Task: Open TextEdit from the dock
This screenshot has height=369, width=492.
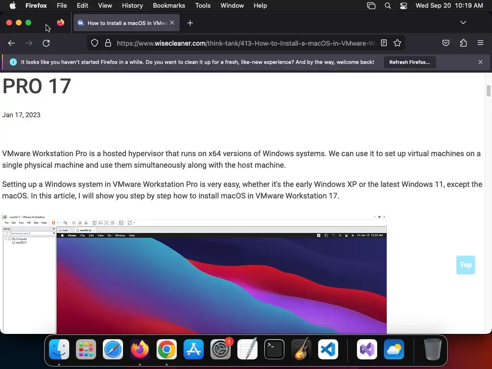Action: point(247,349)
